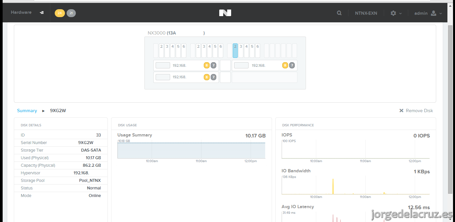Viewport: 455px width, 222px height.
Task: Click yellow 8 badge on upper-left host
Action: pyautogui.click(x=207, y=65)
